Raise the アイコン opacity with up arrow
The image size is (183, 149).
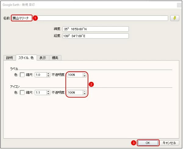(x=84, y=91)
